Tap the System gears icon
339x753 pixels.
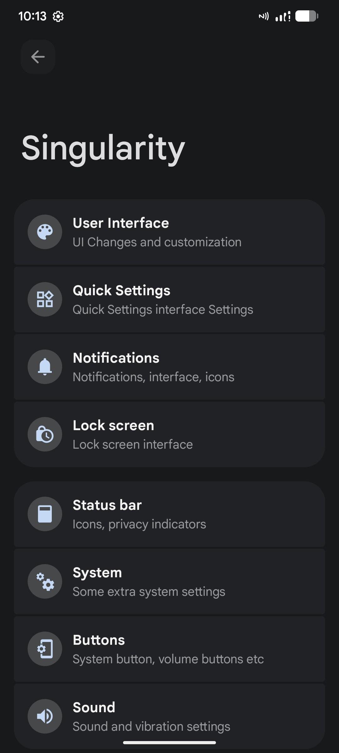click(x=45, y=581)
